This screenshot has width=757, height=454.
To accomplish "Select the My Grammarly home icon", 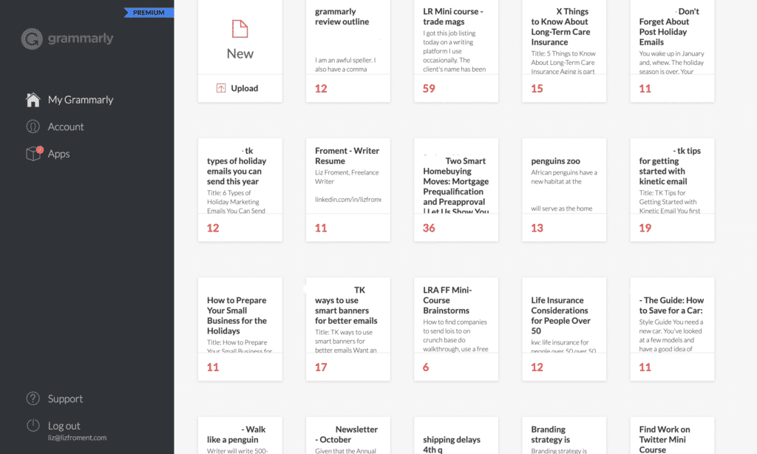I will pyautogui.click(x=33, y=99).
